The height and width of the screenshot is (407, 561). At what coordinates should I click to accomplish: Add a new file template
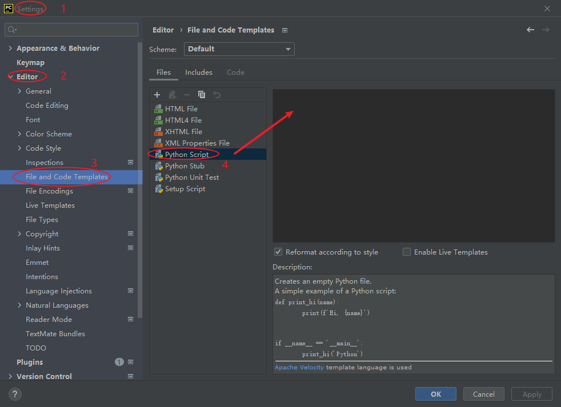157,94
